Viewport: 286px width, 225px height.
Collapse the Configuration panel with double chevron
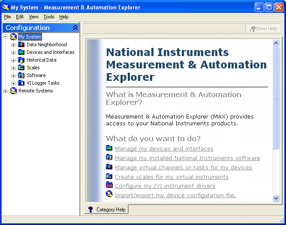75,28
